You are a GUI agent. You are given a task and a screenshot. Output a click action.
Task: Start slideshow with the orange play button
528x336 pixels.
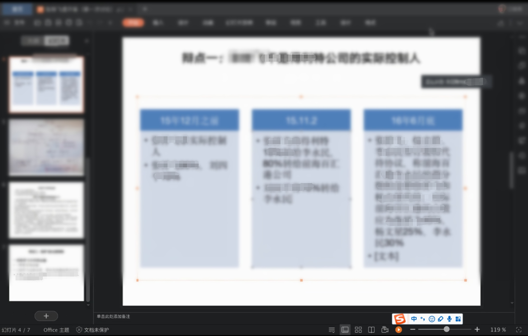click(x=398, y=330)
